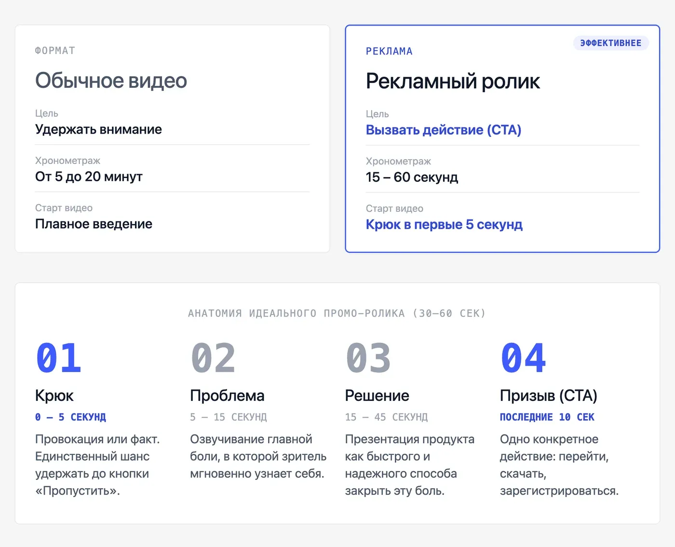Select the Рекламный ролик card heading
Viewport: 675px width, 547px height.
[x=453, y=81]
